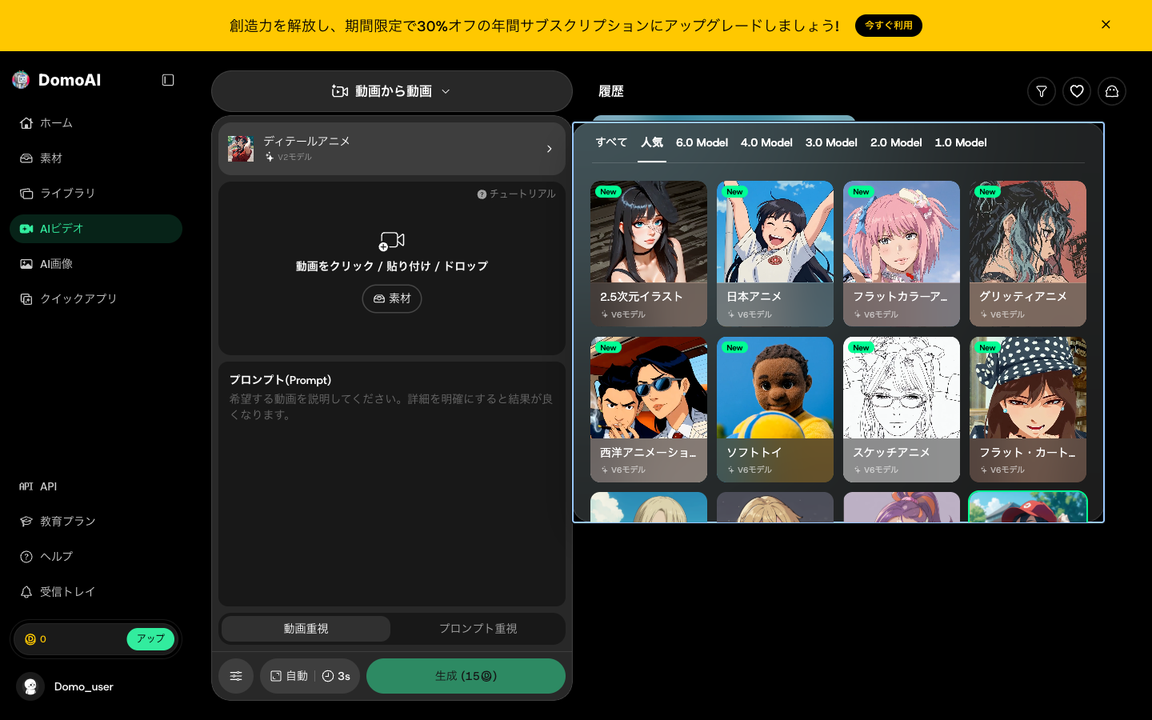Select the すべて tab
Viewport: 1152px width, 720px height.
(611, 142)
